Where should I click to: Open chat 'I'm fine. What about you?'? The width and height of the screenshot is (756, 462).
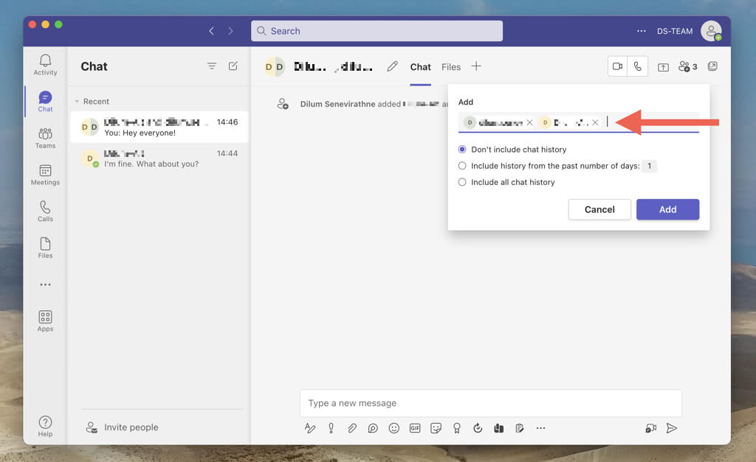pyautogui.click(x=159, y=158)
